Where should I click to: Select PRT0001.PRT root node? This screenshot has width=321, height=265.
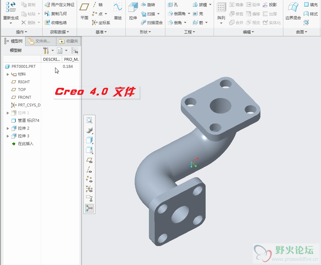[20, 66]
